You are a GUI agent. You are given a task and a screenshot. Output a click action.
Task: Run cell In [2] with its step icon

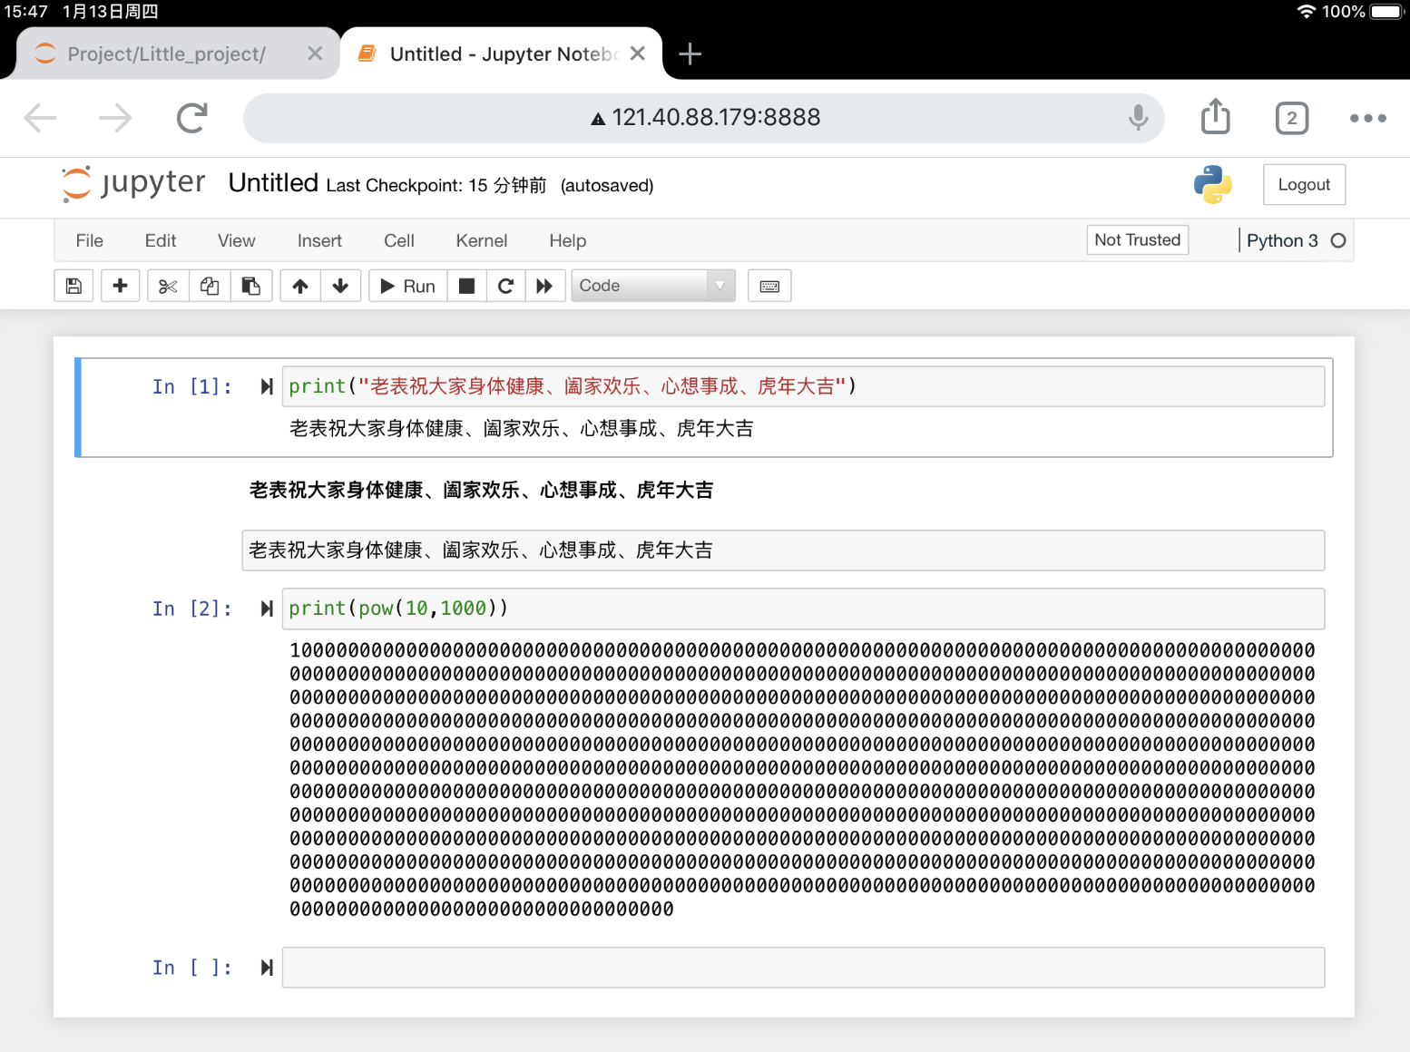point(267,609)
